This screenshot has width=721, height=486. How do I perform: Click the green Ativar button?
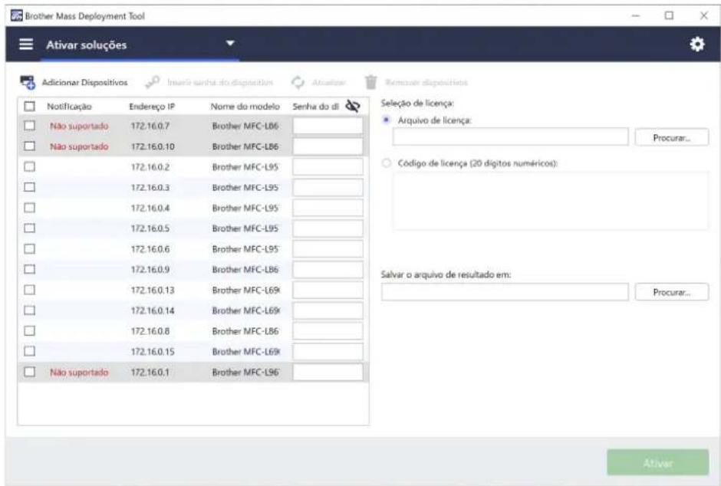click(657, 462)
